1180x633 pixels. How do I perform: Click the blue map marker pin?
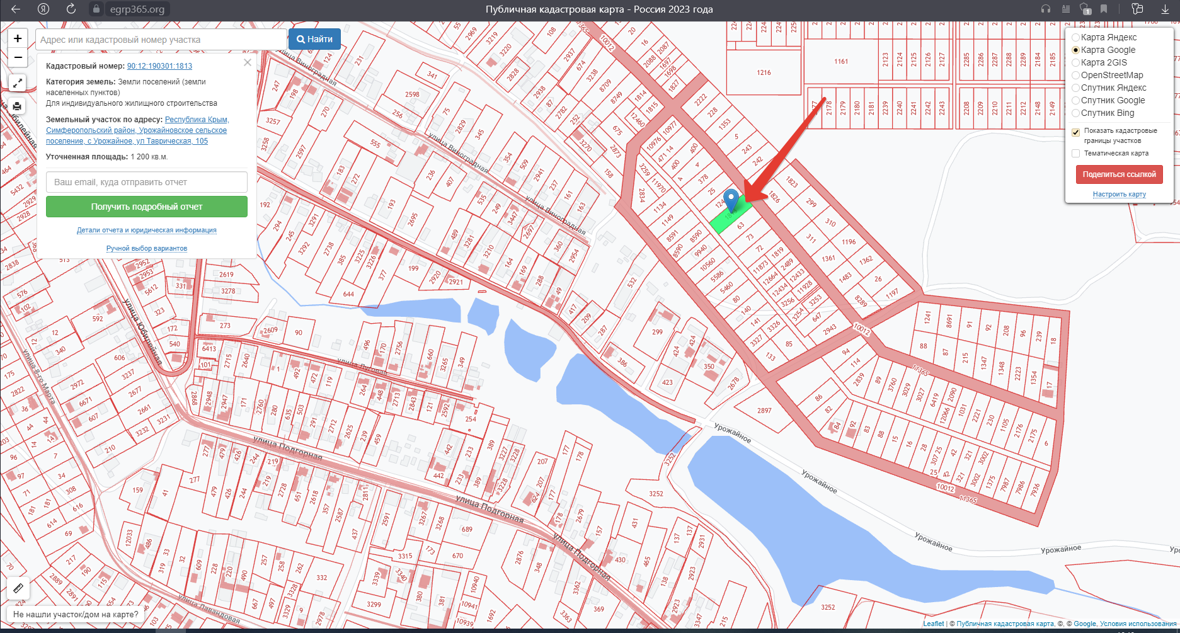tap(731, 200)
